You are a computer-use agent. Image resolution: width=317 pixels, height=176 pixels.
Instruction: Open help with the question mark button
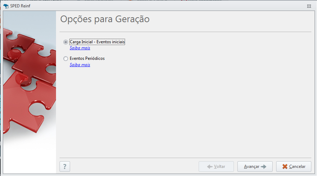pos(65,166)
